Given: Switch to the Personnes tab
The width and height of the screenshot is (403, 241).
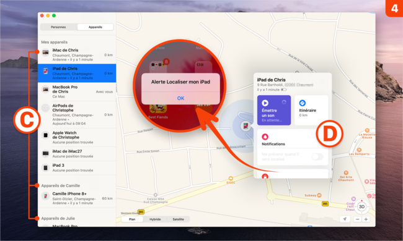Looking at the screenshot, I should [58, 27].
